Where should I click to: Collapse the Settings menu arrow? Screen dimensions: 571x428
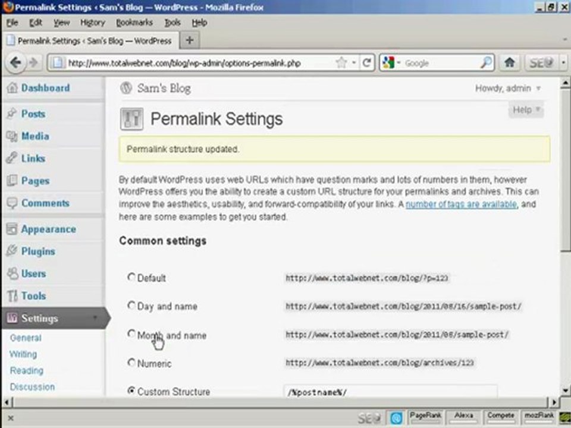pos(95,317)
